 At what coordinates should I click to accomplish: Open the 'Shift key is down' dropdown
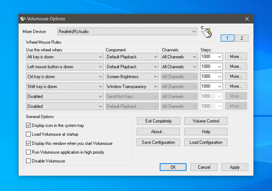coord(65,87)
